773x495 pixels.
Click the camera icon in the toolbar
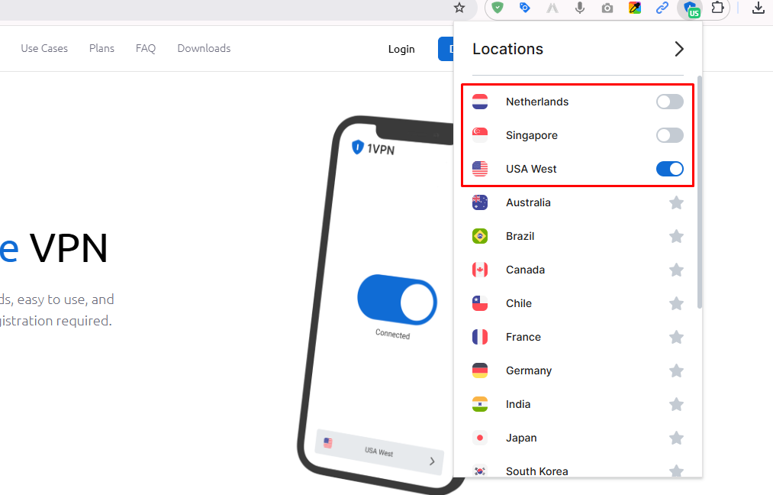coord(607,10)
